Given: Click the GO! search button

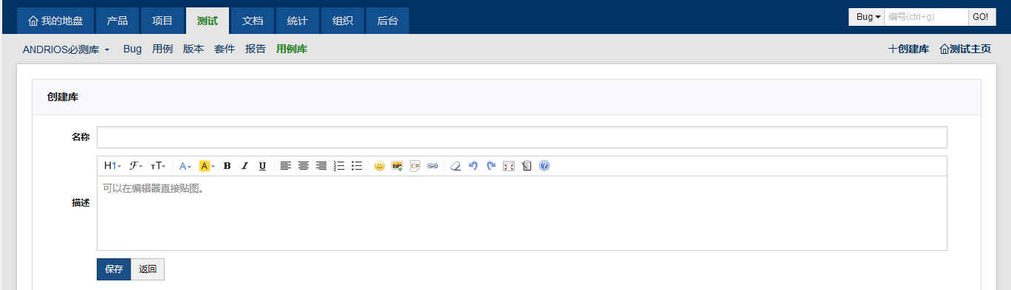Looking at the screenshot, I should coord(982,17).
